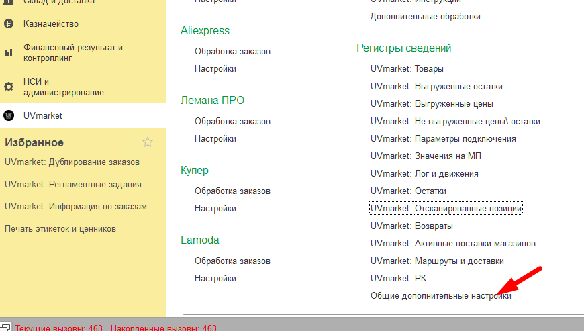
Task: Click the Избранное heading
Action: click(x=34, y=142)
